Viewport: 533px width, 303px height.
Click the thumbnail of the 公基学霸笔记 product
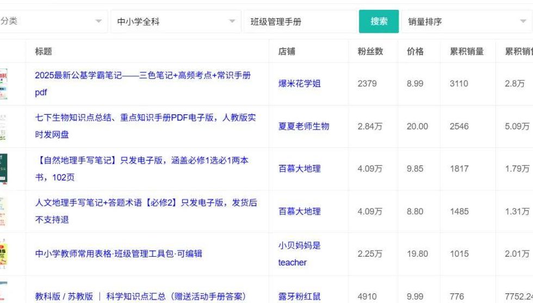(3, 84)
